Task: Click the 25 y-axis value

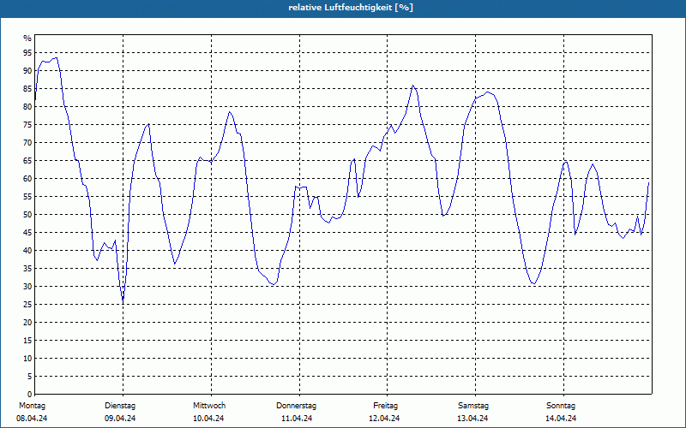Action: [27, 305]
